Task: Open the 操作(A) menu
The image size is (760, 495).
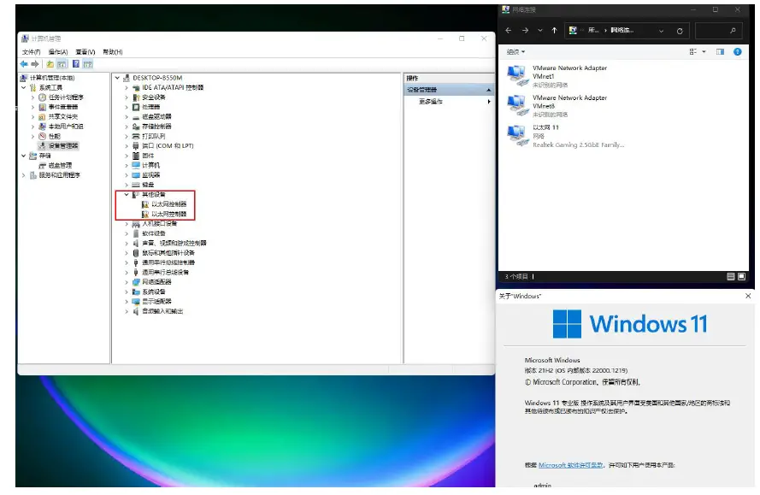Action: pos(58,52)
